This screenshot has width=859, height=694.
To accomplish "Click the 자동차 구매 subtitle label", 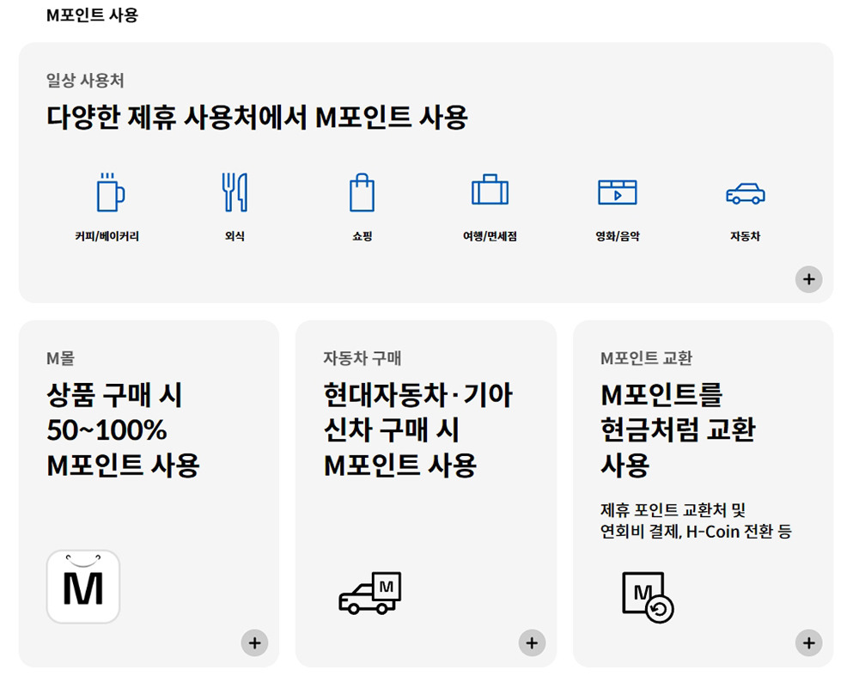I will [x=362, y=358].
